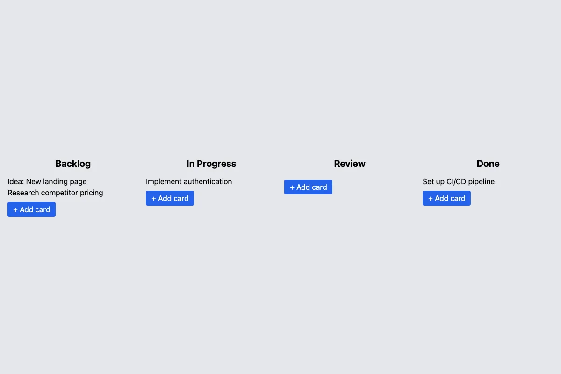Click the Done column heading
Screen dimensions: 561x374
[488, 164]
